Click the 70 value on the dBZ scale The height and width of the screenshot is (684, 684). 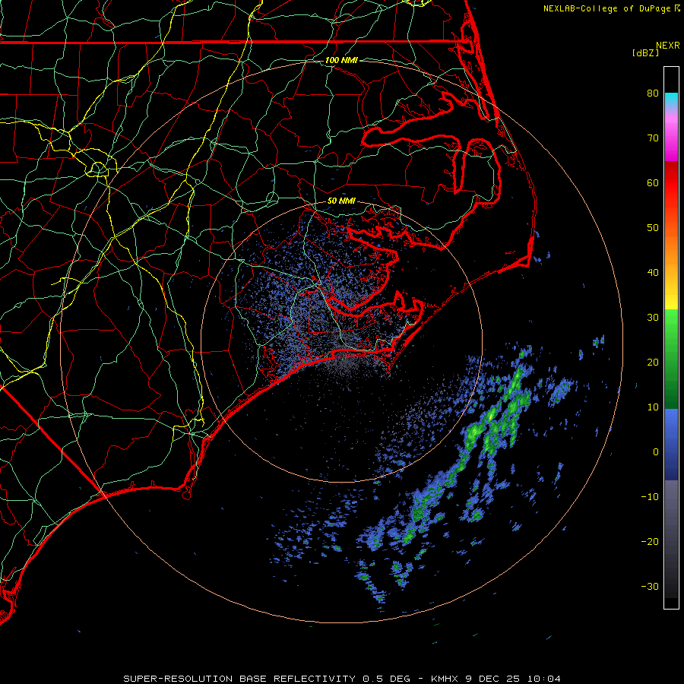(x=653, y=138)
